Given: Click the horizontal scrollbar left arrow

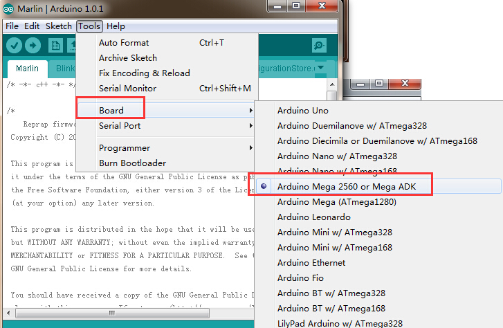Looking at the screenshot, I should tap(8, 313).
